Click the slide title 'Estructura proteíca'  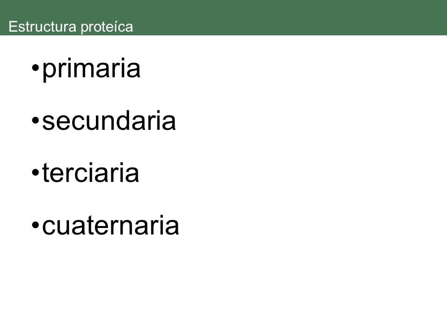71,27
